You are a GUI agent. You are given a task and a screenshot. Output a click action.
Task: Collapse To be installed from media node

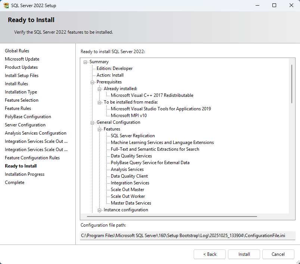(x=99, y=102)
